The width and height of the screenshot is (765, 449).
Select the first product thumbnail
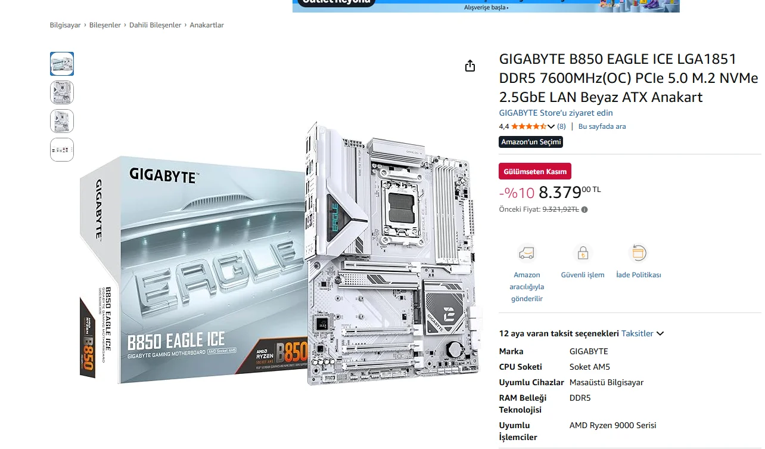point(62,64)
